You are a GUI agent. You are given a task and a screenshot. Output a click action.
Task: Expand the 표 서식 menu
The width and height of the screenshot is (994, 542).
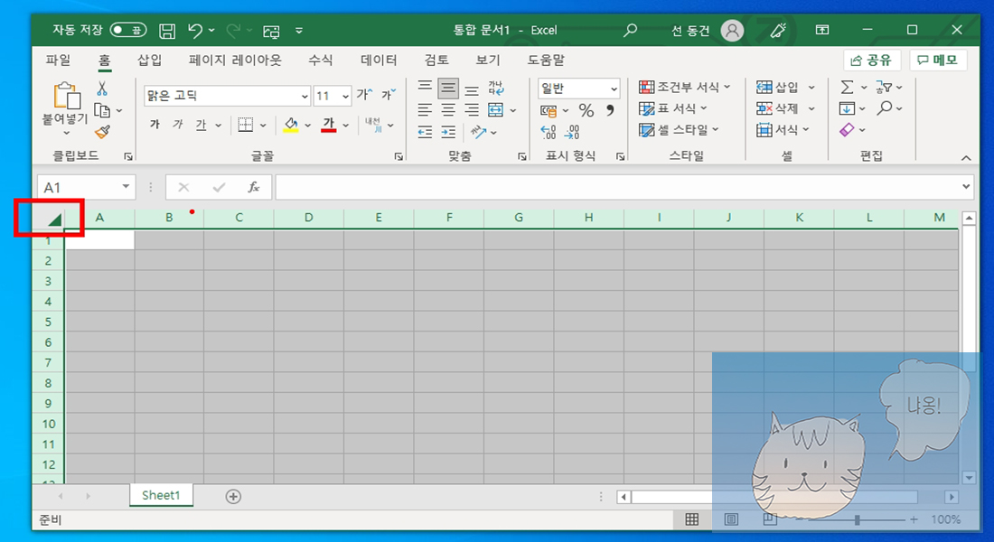pos(672,108)
